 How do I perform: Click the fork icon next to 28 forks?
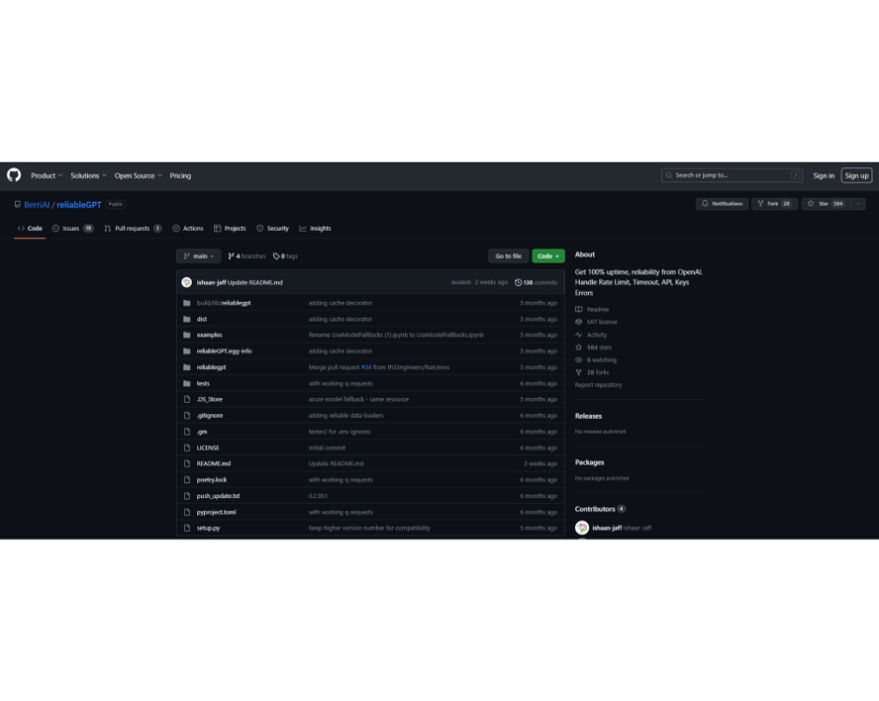579,373
